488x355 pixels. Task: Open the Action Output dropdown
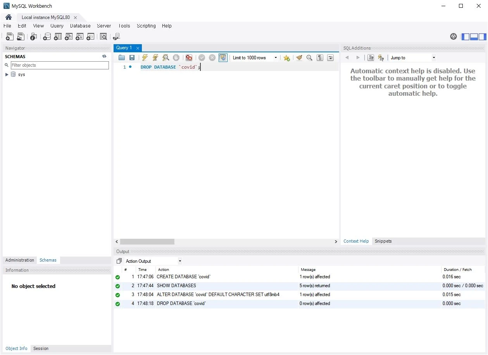180,261
